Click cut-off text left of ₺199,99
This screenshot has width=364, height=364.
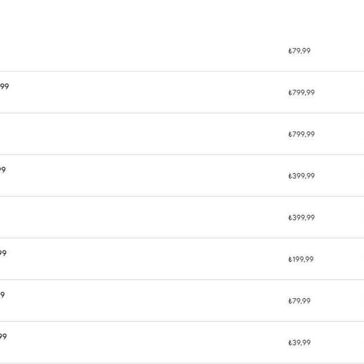click(x=3, y=253)
